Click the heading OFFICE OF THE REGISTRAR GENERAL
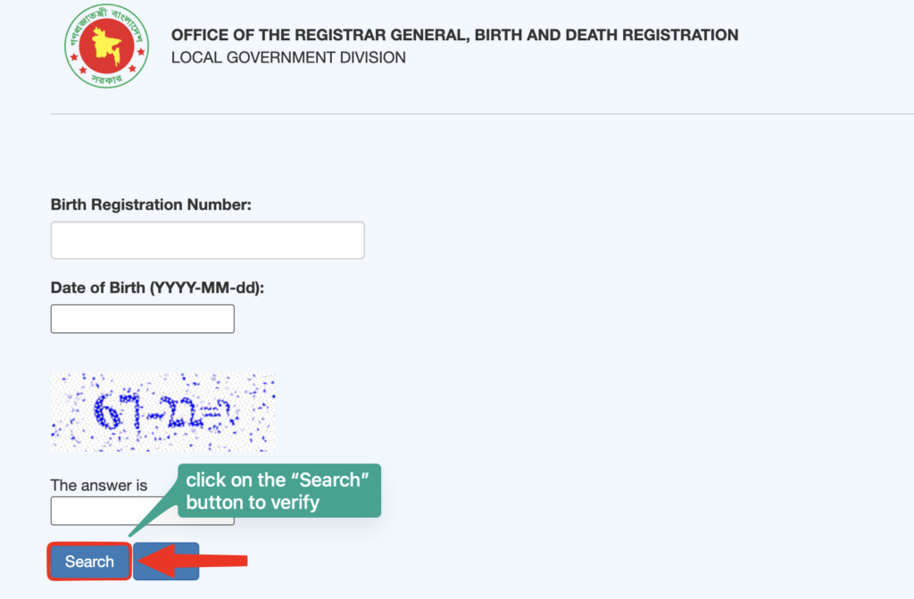The height and width of the screenshot is (599, 914). 453,35
